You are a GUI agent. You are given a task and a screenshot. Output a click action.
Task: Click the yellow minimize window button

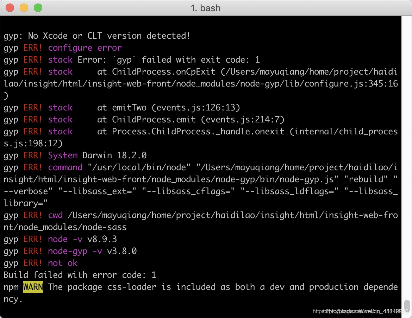(x=24, y=7)
